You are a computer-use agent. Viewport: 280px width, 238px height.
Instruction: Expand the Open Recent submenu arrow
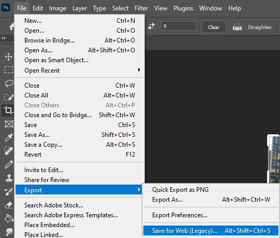tap(139, 70)
